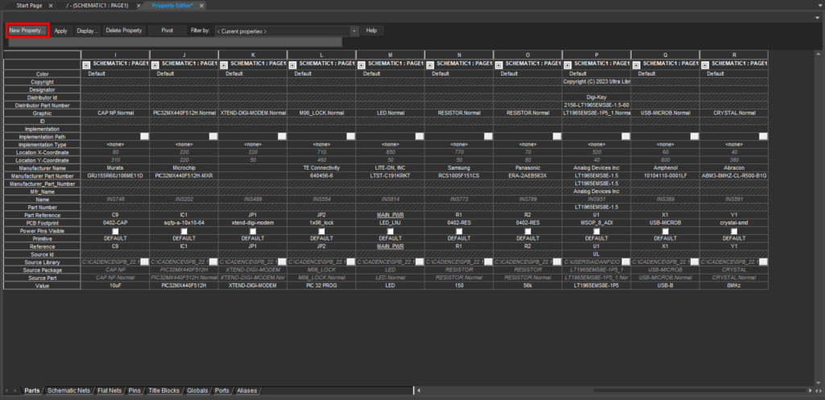Browse Source Library for R1 column
Viewport: 825px width, 400px height.
(x=488, y=262)
